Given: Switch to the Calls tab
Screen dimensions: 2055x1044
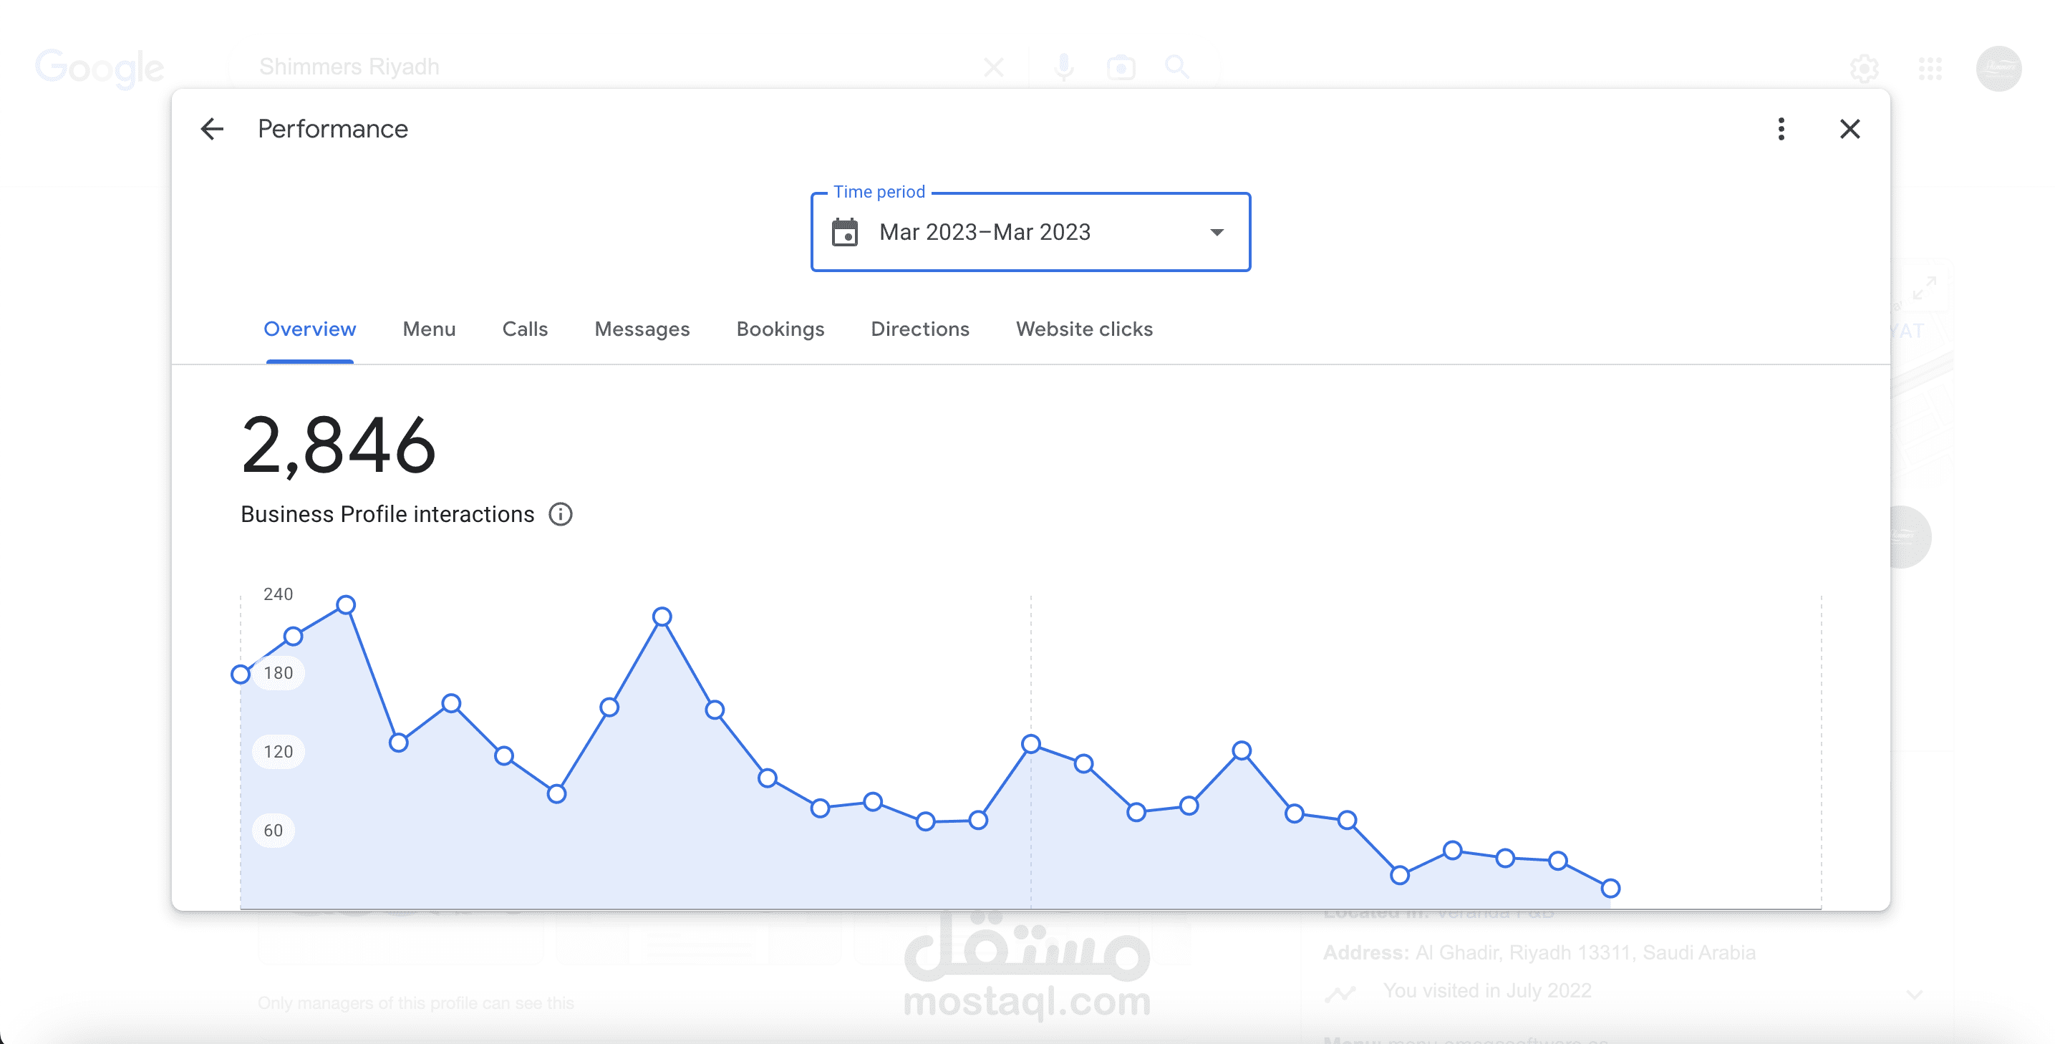Looking at the screenshot, I should tap(524, 329).
